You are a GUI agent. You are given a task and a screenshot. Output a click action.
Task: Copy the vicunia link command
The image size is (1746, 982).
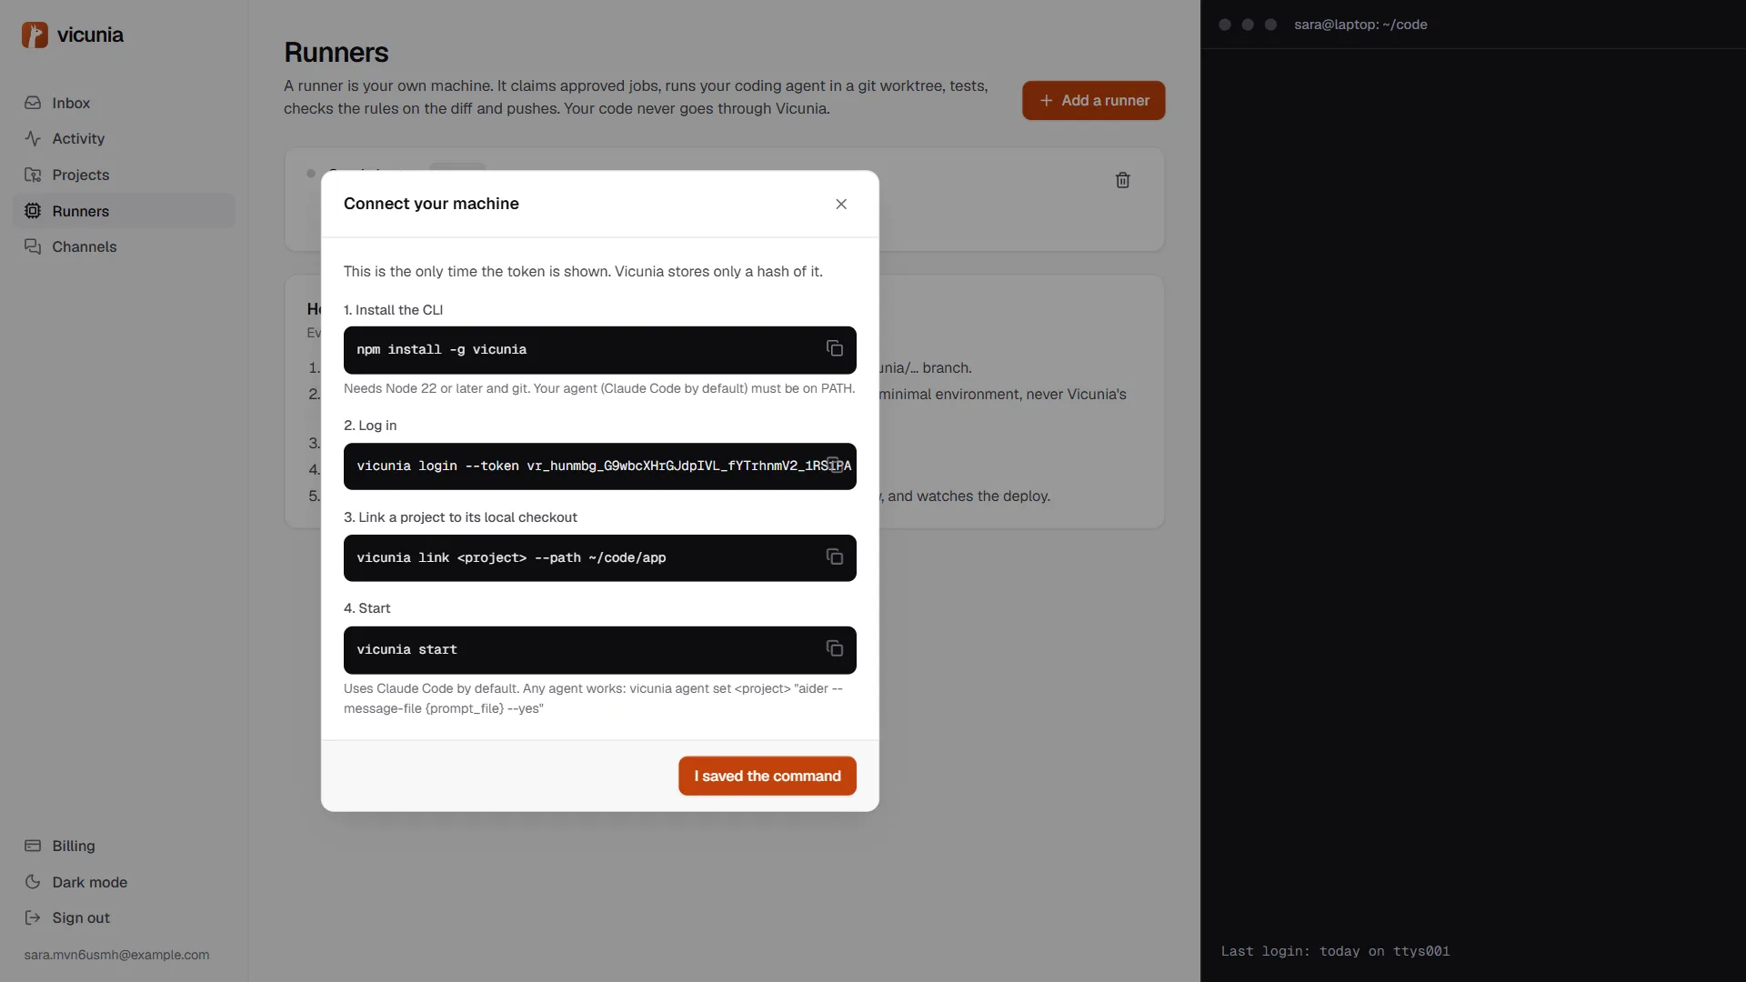pos(834,557)
